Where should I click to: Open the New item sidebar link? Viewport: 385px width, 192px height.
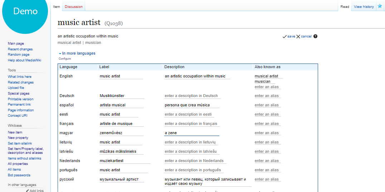pyautogui.click(x=15, y=132)
